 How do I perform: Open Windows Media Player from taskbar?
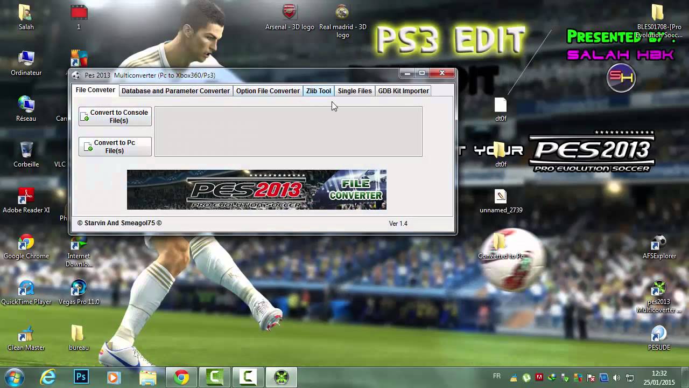pyautogui.click(x=114, y=377)
